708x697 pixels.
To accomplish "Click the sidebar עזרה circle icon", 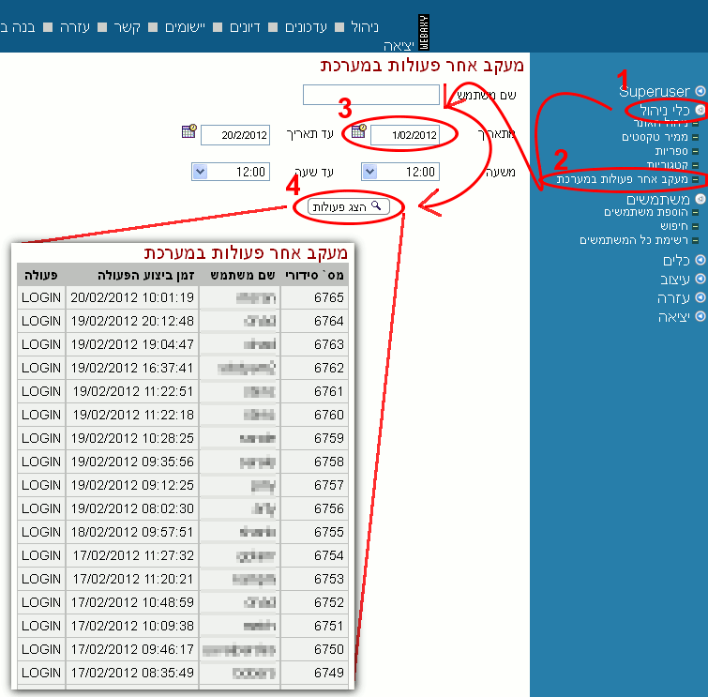I will pos(700,297).
